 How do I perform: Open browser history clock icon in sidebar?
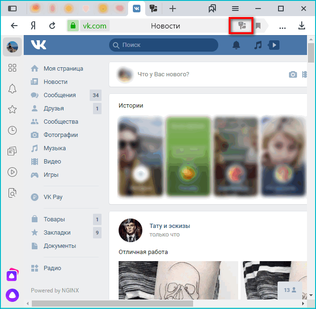(x=12, y=130)
